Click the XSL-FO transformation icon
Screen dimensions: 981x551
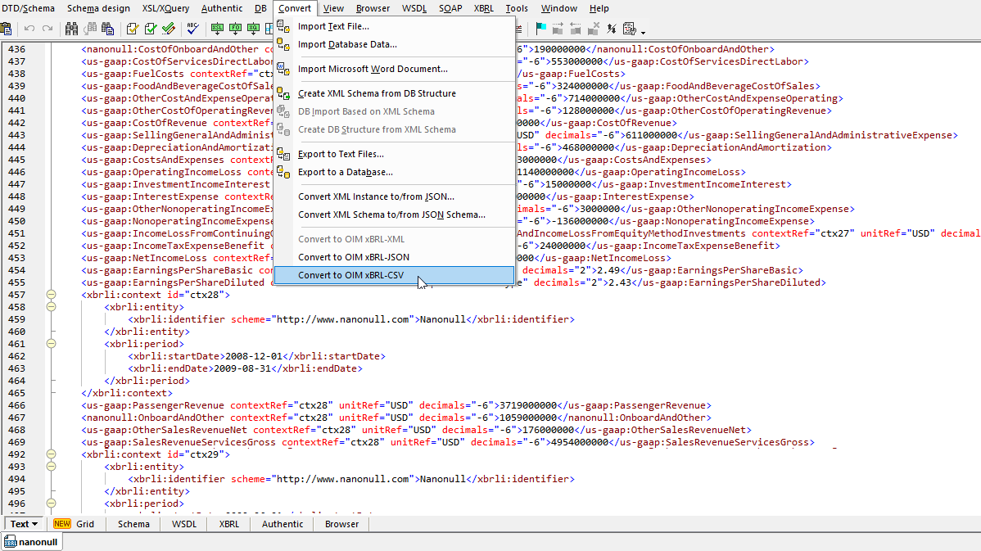(x=236, y=29)
